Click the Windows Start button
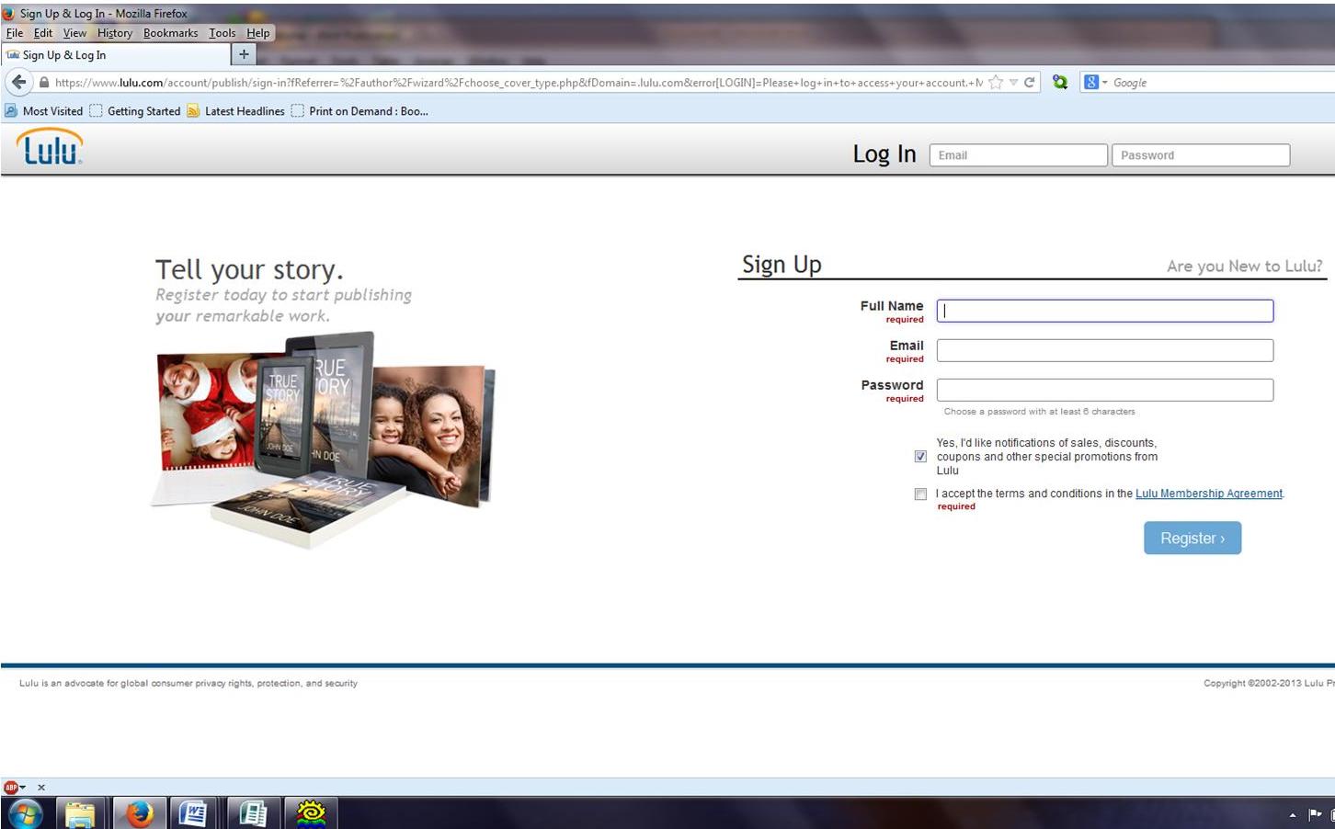Viewport: 1335px width, 829px height. coord(25,813)
